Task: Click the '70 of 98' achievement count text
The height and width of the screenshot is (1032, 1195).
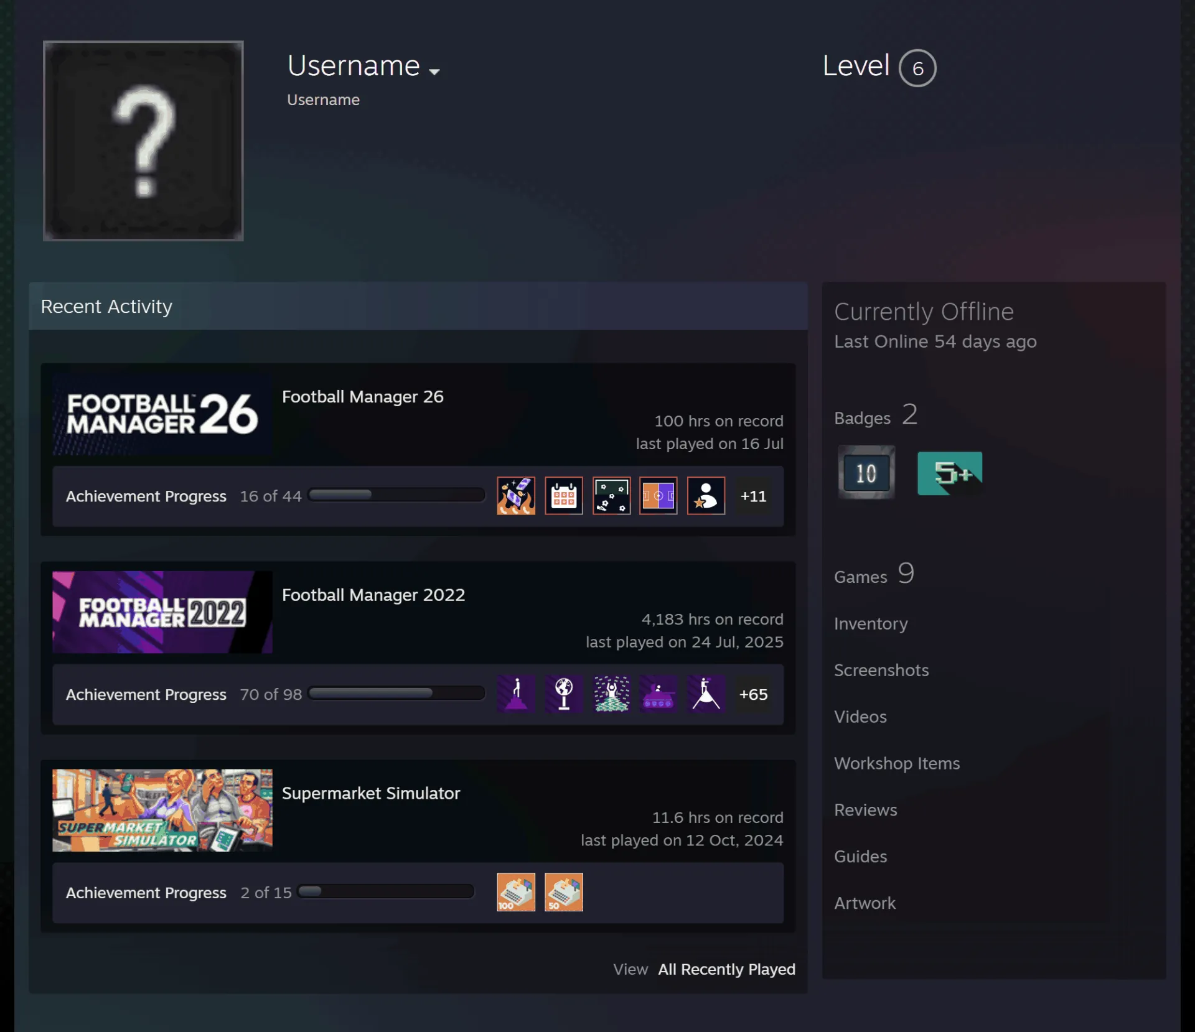Action: pos(271,694)
